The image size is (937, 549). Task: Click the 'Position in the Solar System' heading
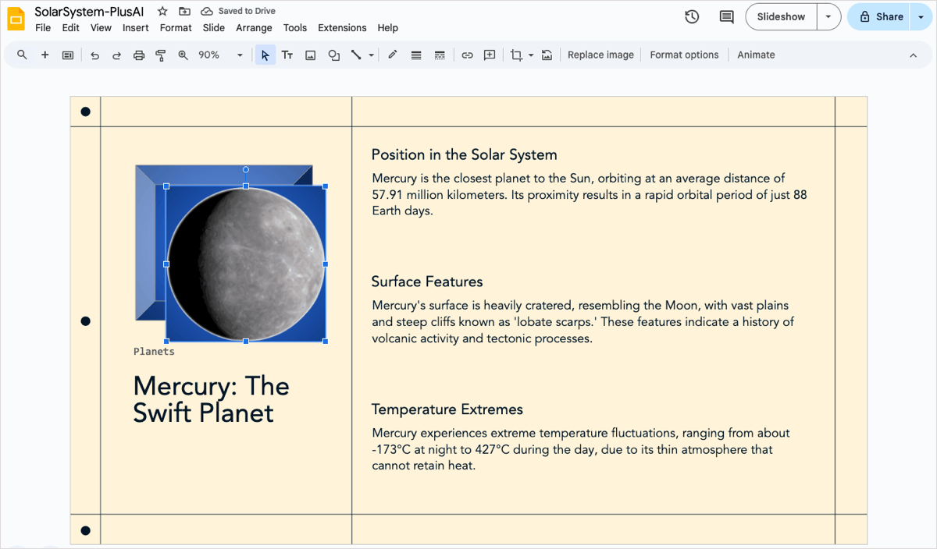pos(464,154)
